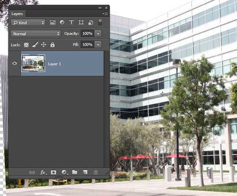Click the link layers icon
237x196 pixels.
point(32,172)
